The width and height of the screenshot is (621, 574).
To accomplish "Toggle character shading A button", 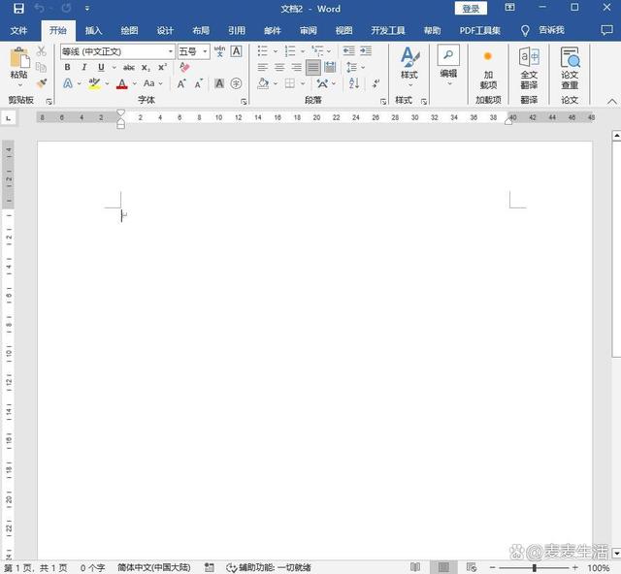I will coord(219,83).
